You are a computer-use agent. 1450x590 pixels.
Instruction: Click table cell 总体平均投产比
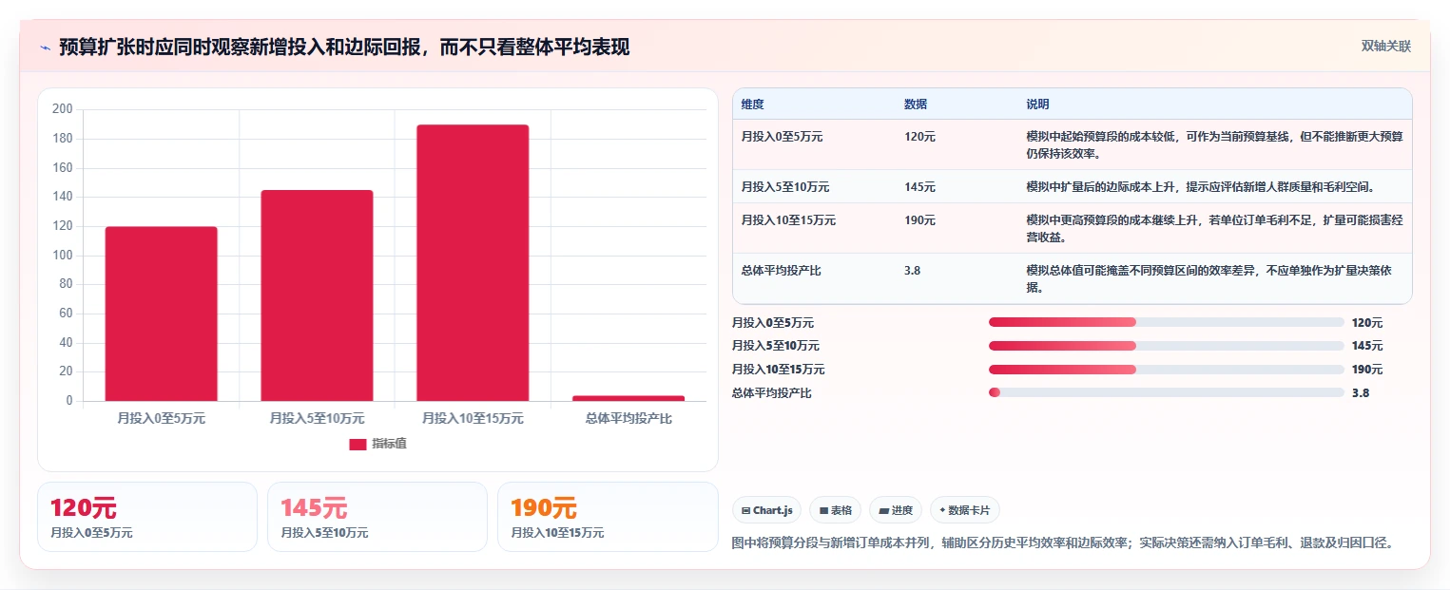coord(781,271)
